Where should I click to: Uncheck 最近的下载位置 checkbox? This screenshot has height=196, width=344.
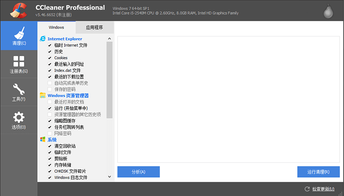[50, 77]
